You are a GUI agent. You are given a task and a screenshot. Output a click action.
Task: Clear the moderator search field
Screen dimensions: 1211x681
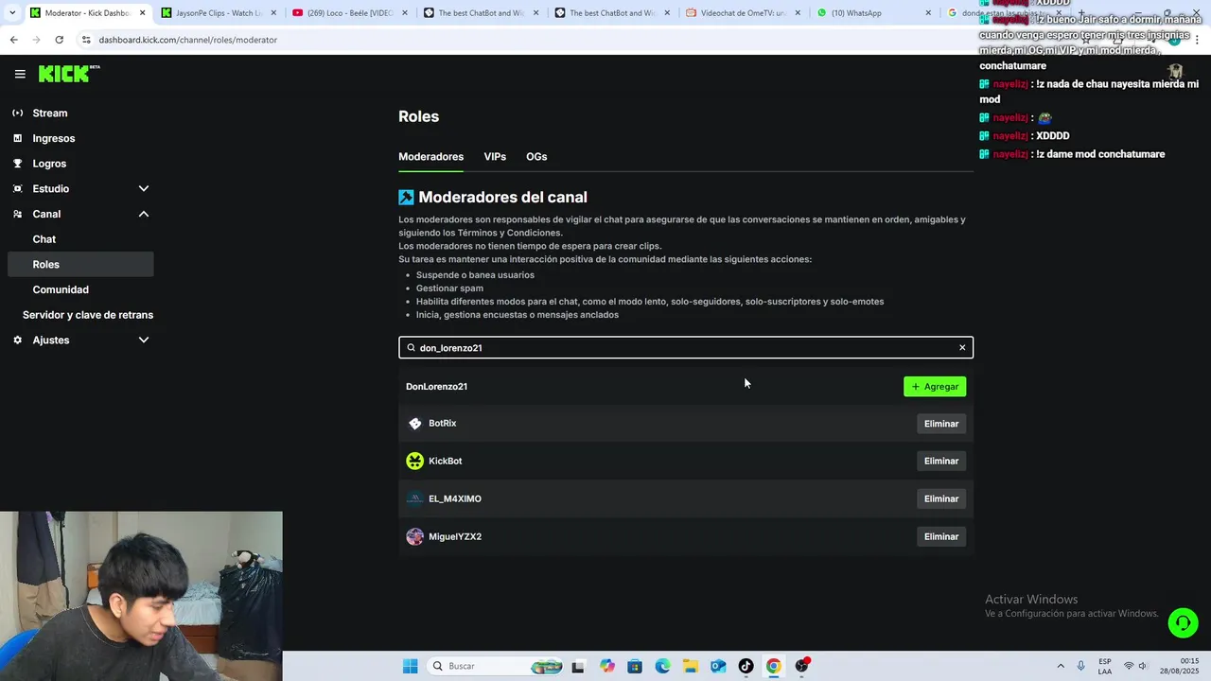pyautogui.click(x=962, y=347)
